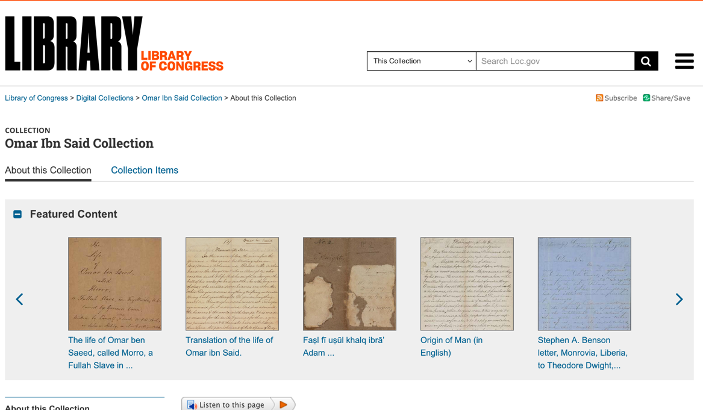Open the Origin of Man thumbnail image
703x410 pixels.
467,283
